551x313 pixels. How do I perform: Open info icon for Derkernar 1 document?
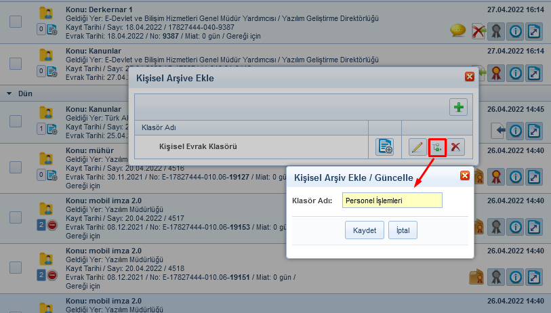pos(516,31)
